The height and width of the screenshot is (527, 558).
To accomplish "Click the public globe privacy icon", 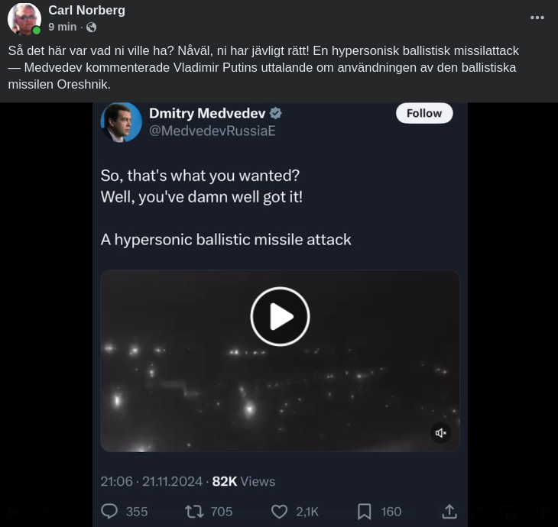I will pyautogui.click(x=92, y=27).
